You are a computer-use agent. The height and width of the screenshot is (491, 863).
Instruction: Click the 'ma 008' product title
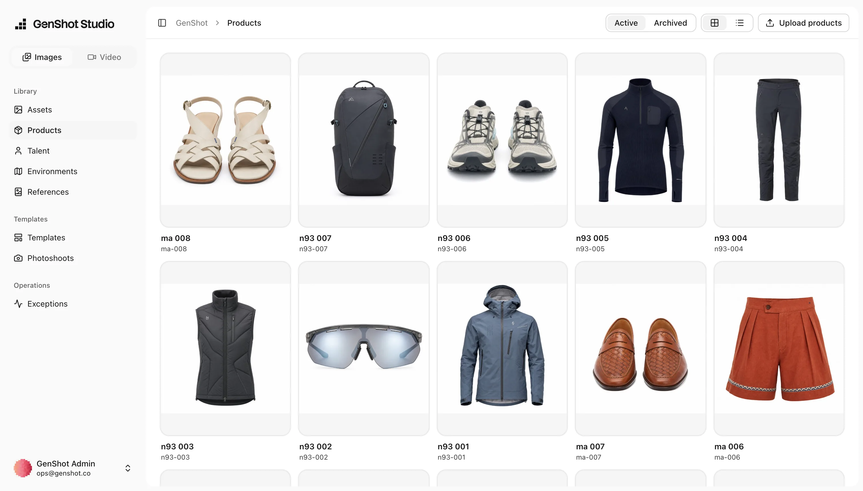176,238
